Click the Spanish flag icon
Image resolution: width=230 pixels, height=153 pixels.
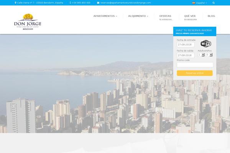click(194, 3)
